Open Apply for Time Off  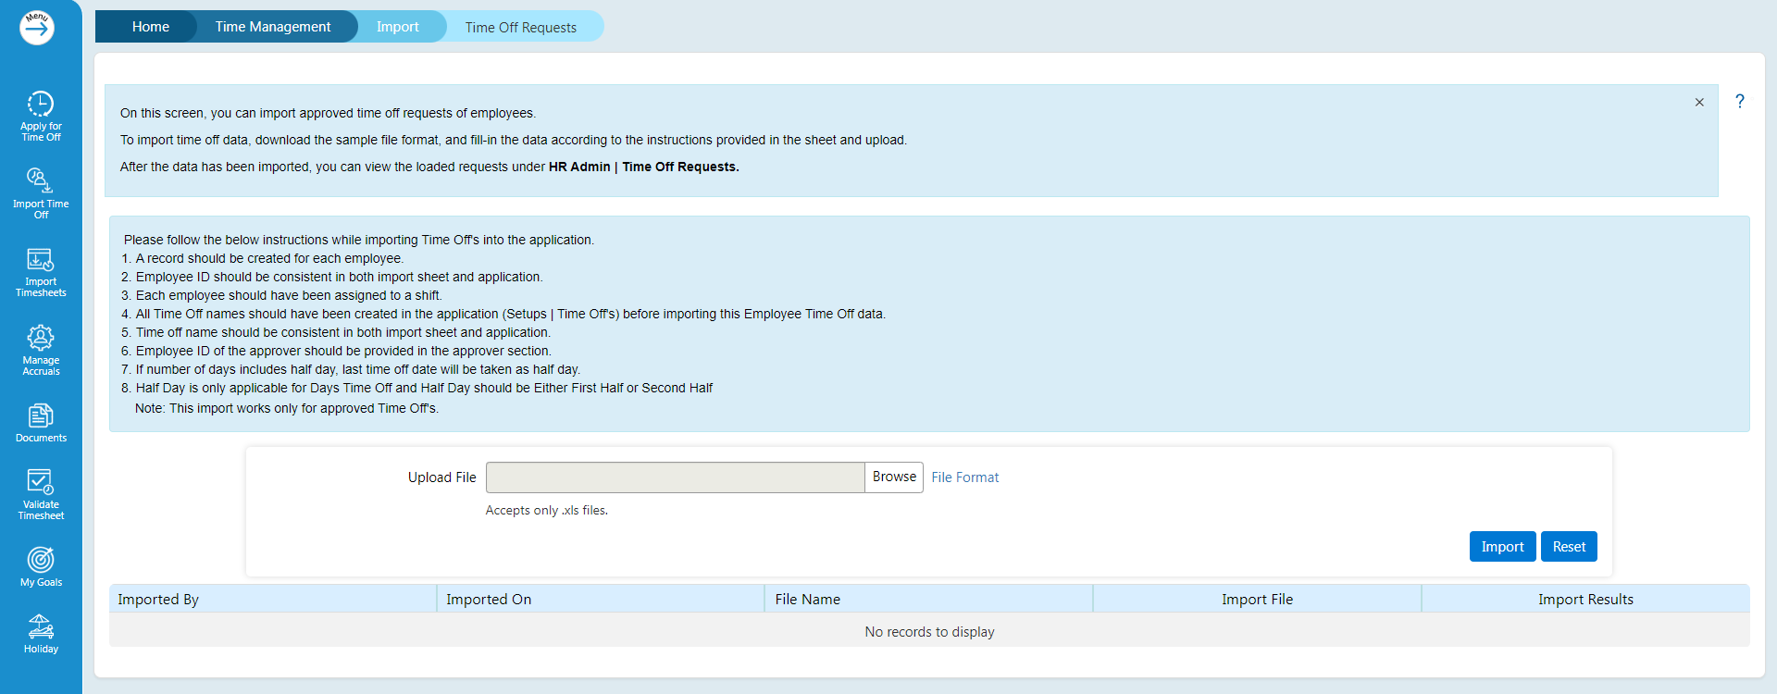[x=41, y=116]
